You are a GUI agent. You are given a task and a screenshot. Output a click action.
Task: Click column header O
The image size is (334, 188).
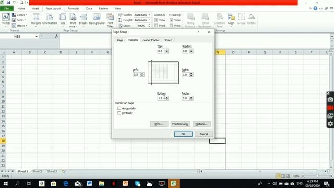[233, 52]
